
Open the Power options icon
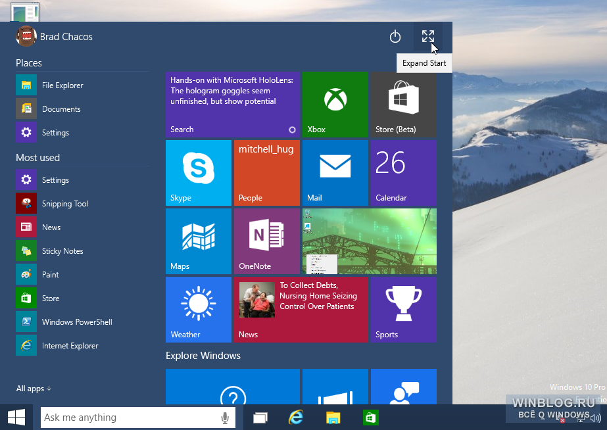tap(395, 37)
